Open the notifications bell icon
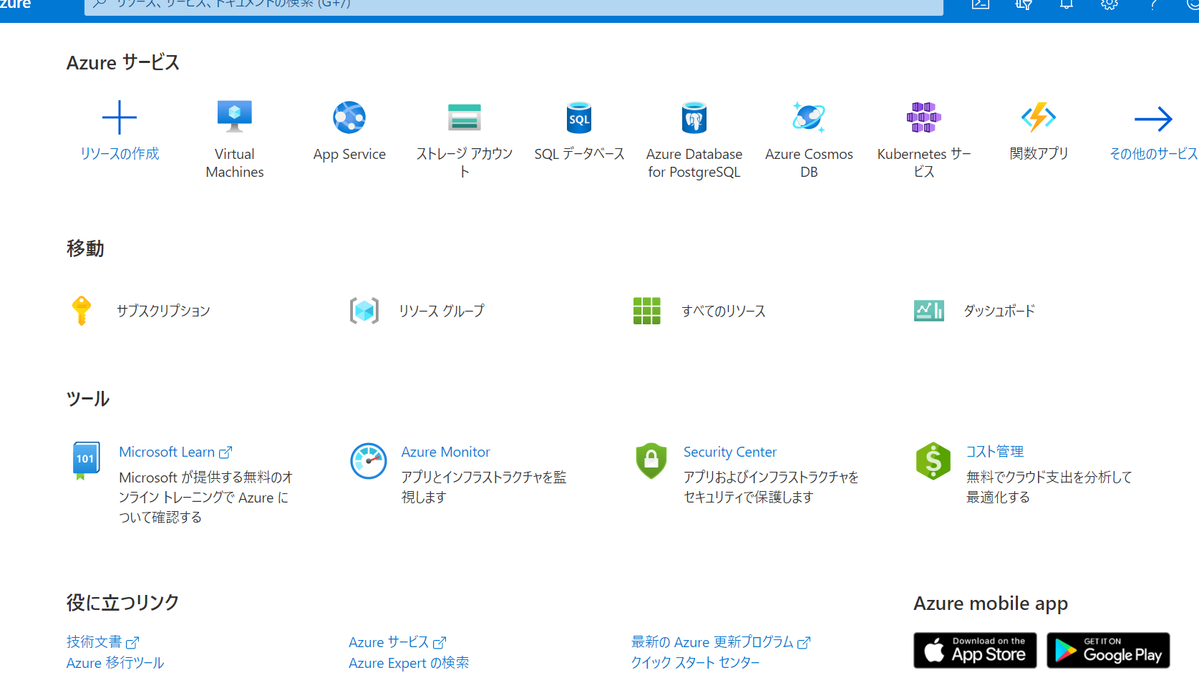This screenshot has width=1199, height=698. pos(1067,4)
